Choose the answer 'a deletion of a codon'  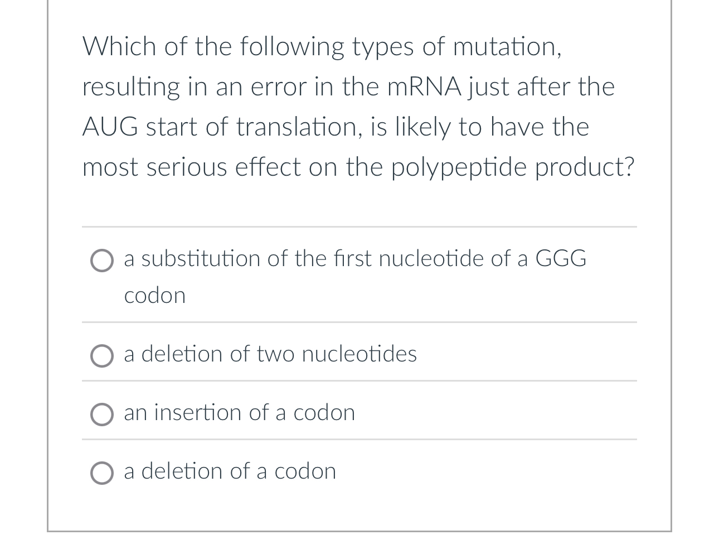(230, 471)
